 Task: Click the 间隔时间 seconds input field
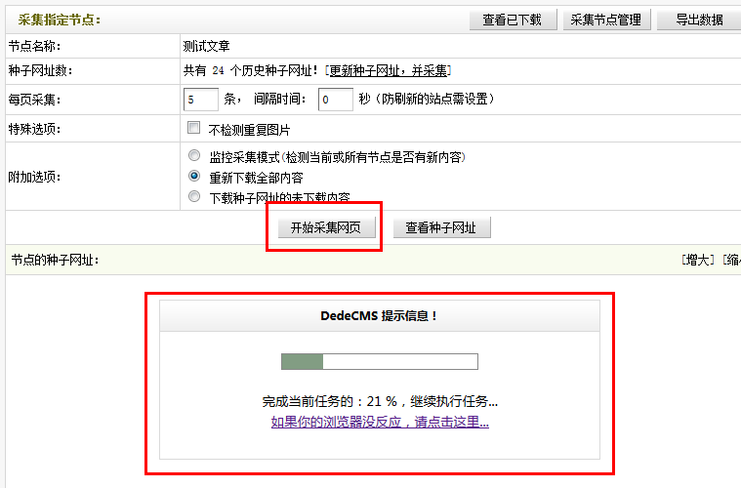pyautogui.click(x=335, y=100)
